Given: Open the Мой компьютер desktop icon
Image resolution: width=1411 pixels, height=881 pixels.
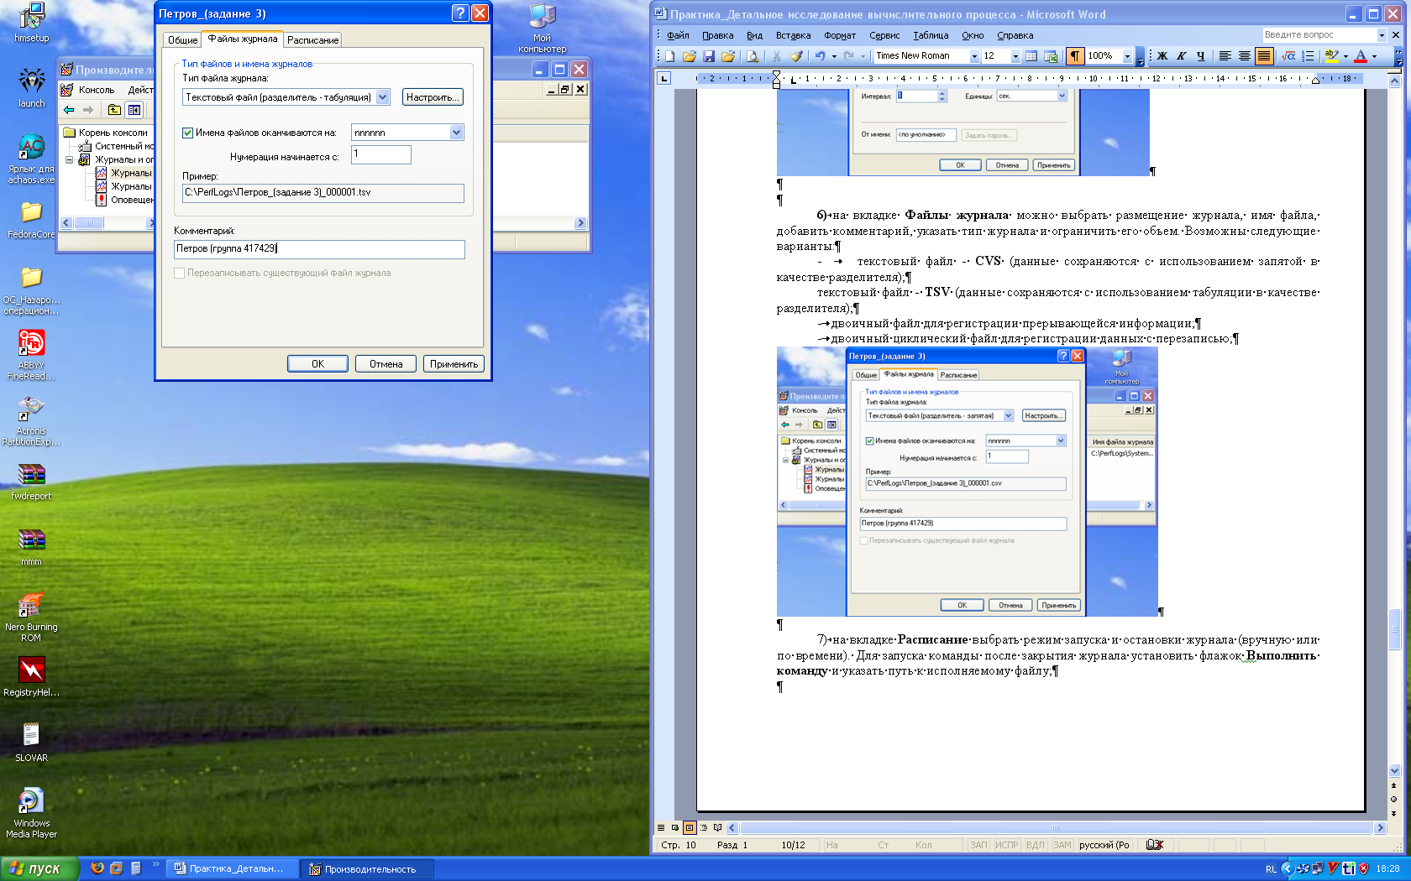Looking at the screenshot, I should pyautogui.click(x=542, y=28).
